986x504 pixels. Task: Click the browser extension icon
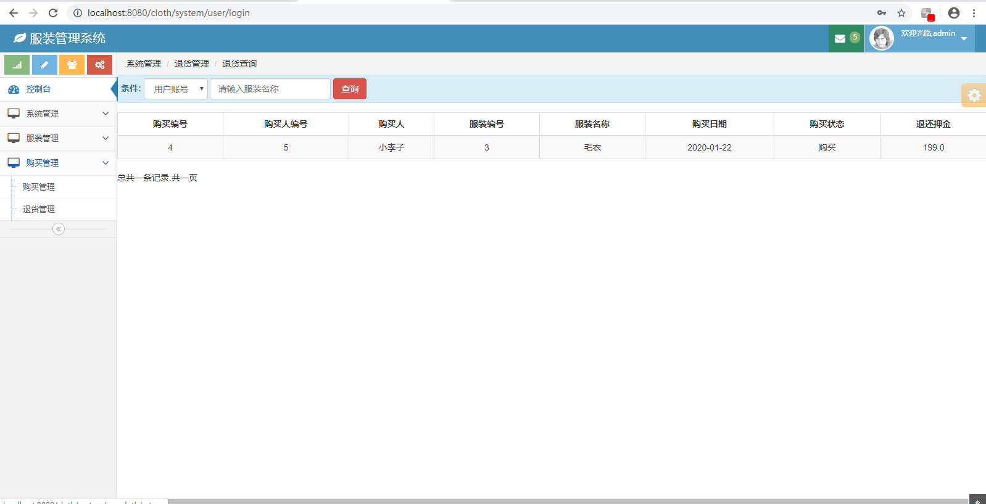pyautogui.click(x=927, y=14)
